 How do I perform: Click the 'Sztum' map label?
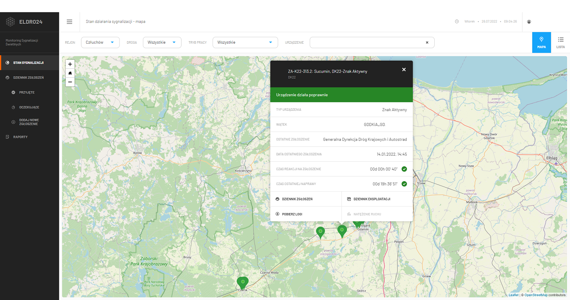pos(471,245)
